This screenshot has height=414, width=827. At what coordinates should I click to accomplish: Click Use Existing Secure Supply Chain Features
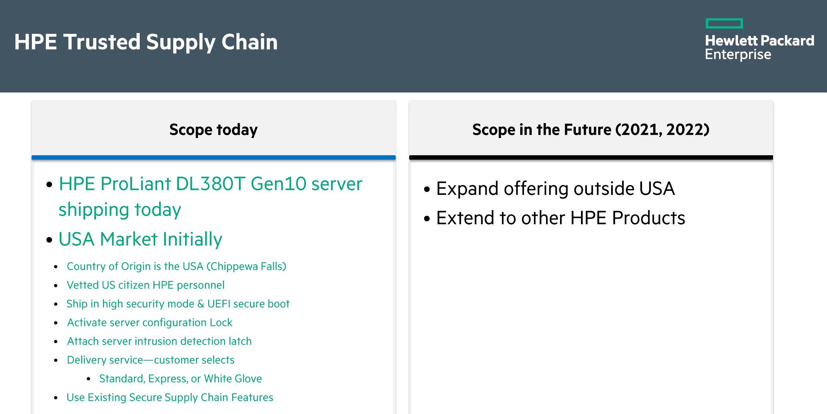pyautogui.click(x=170, y=397)
